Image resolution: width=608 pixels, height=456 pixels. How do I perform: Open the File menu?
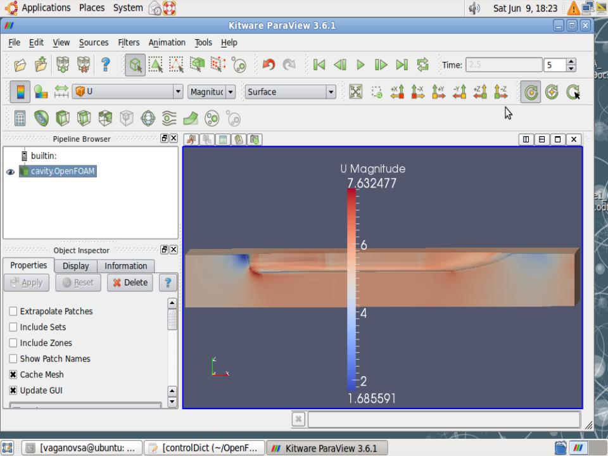(x=14, y=42)
